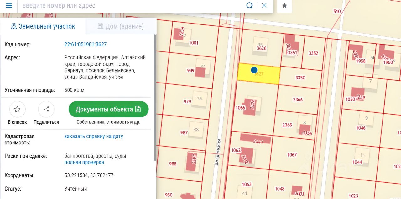The image size is (401, 199).
Task: Click house 38 building on the map
Action: (x=196, y=130)
